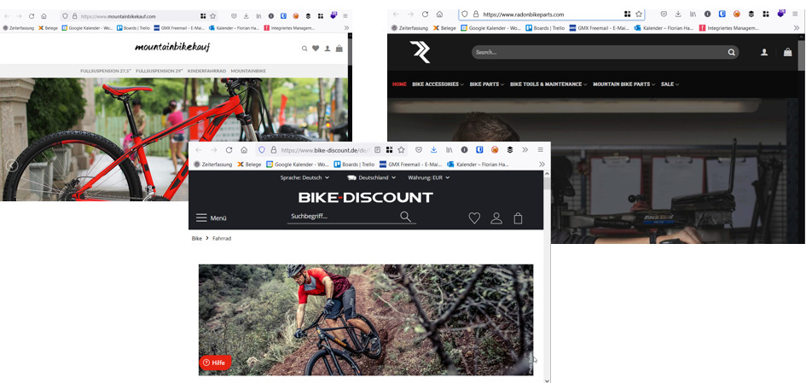
Task: Open wishlist heart on Bike-Discount site
Action: (474, 218)
